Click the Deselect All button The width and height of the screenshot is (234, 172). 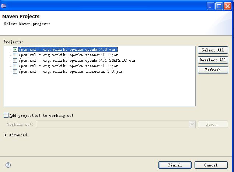[213, 60]
